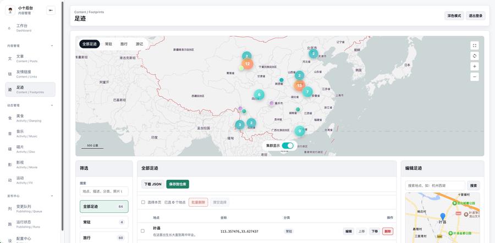Open 美食 Activity / Dianping page

click(30, 118)
